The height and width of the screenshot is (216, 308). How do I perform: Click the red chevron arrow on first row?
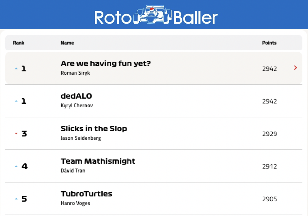pos(296,68)
